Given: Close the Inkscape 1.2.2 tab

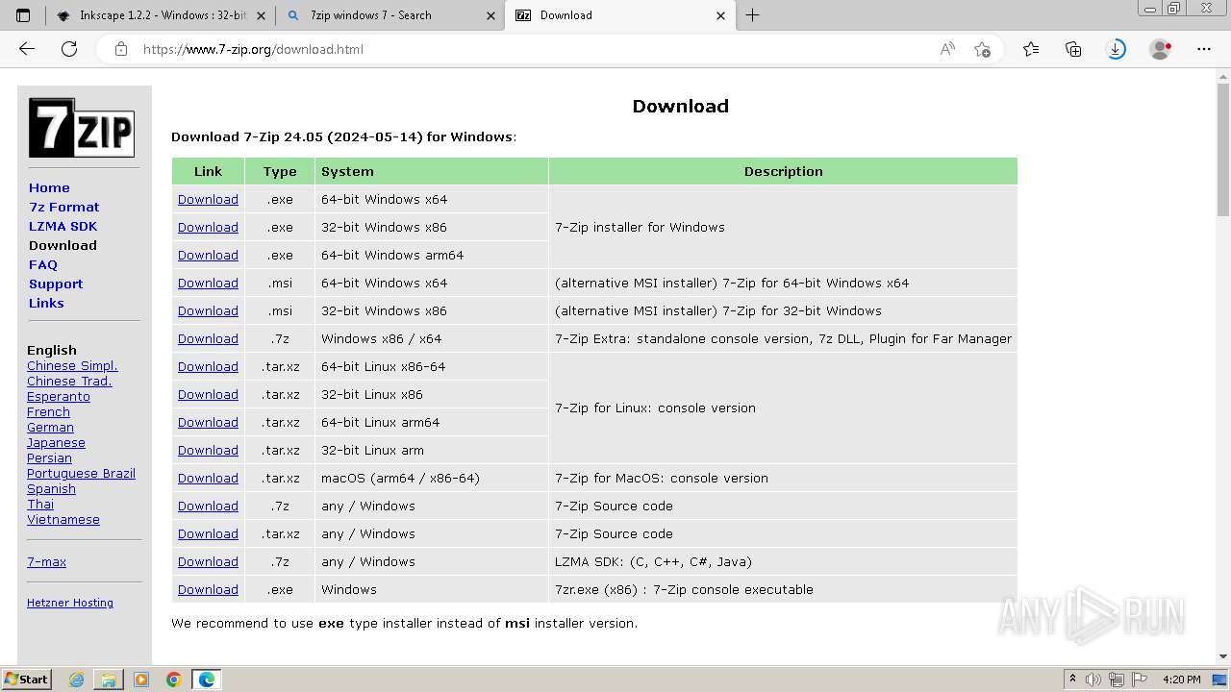Looking at the screenshot, I should tap(261, 15).
